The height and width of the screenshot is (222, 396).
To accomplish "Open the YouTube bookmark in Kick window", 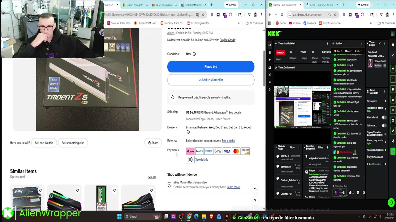I will tap(295, 23).
